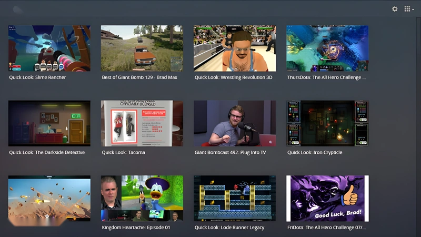Click 'Quick Look: Wrestling Revolution 3D' title
Screen dimensions: 421x237
point(233,77)
